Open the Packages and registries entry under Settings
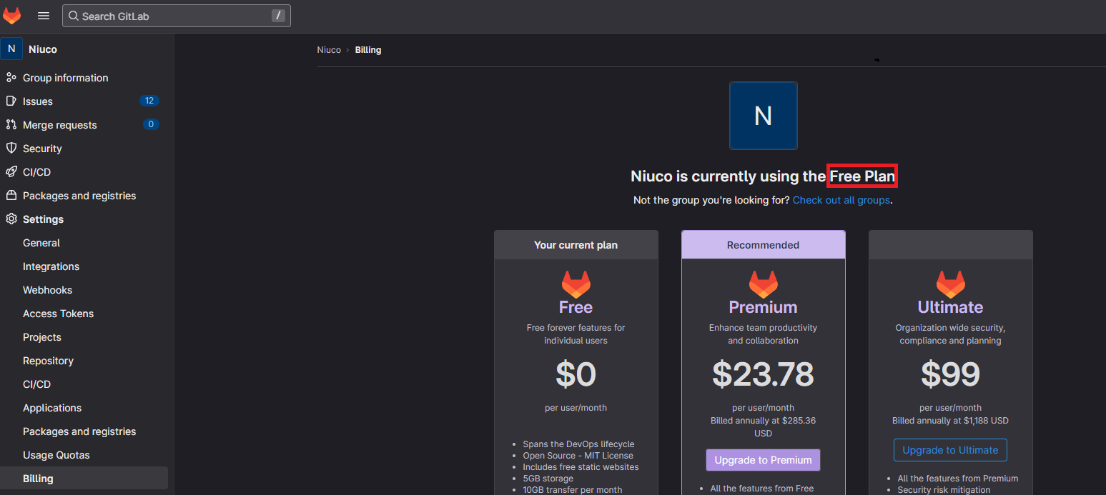Screen dimensions: 1106x495 tap(79, 431)
